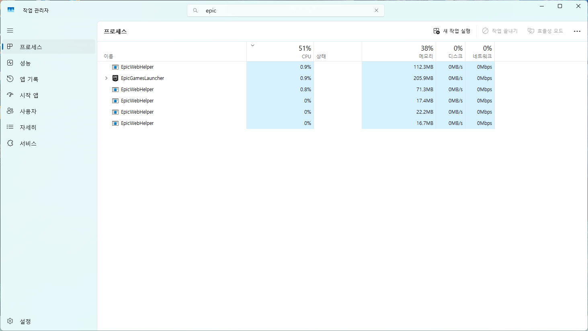588x331 pixels.
Task: Open the 프로세스 tab in sidebar
Action: coord(49,47)
